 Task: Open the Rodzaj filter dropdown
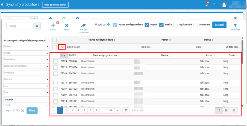[x=26, y=46]
